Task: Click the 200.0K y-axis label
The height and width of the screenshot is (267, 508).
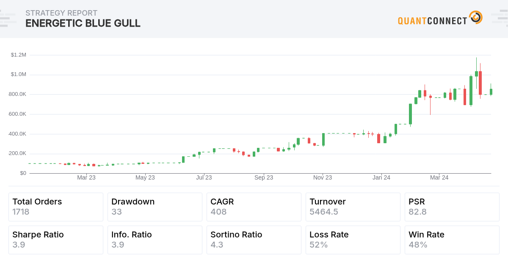Action: pos(17,153)
